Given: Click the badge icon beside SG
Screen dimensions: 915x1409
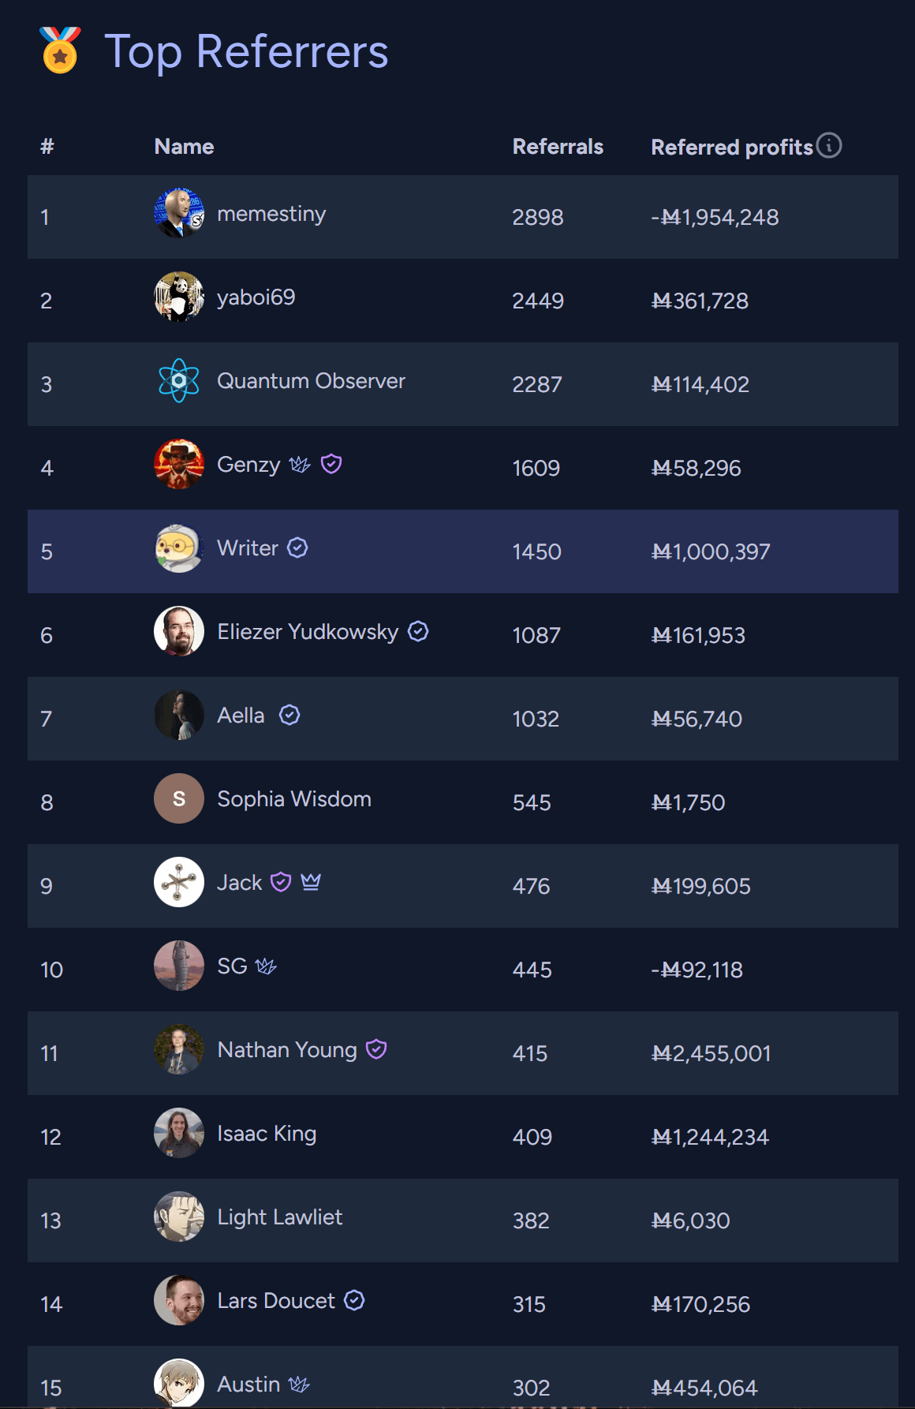Looking at the screenshot, I should [266, 966].
